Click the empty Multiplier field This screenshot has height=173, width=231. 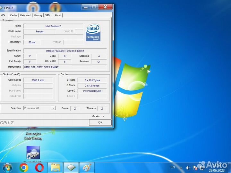coord(38,86)
